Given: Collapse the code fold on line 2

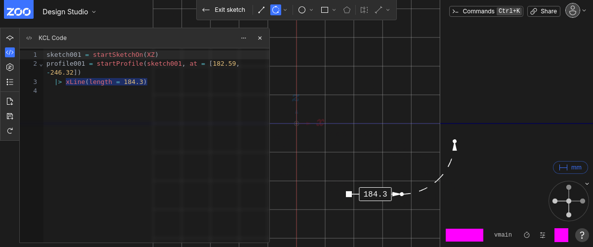Looking at the screenshot, I should [x=41, y=64].
